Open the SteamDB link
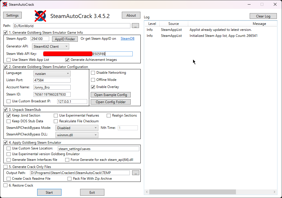282x198 pixels. tap(127, 39)
